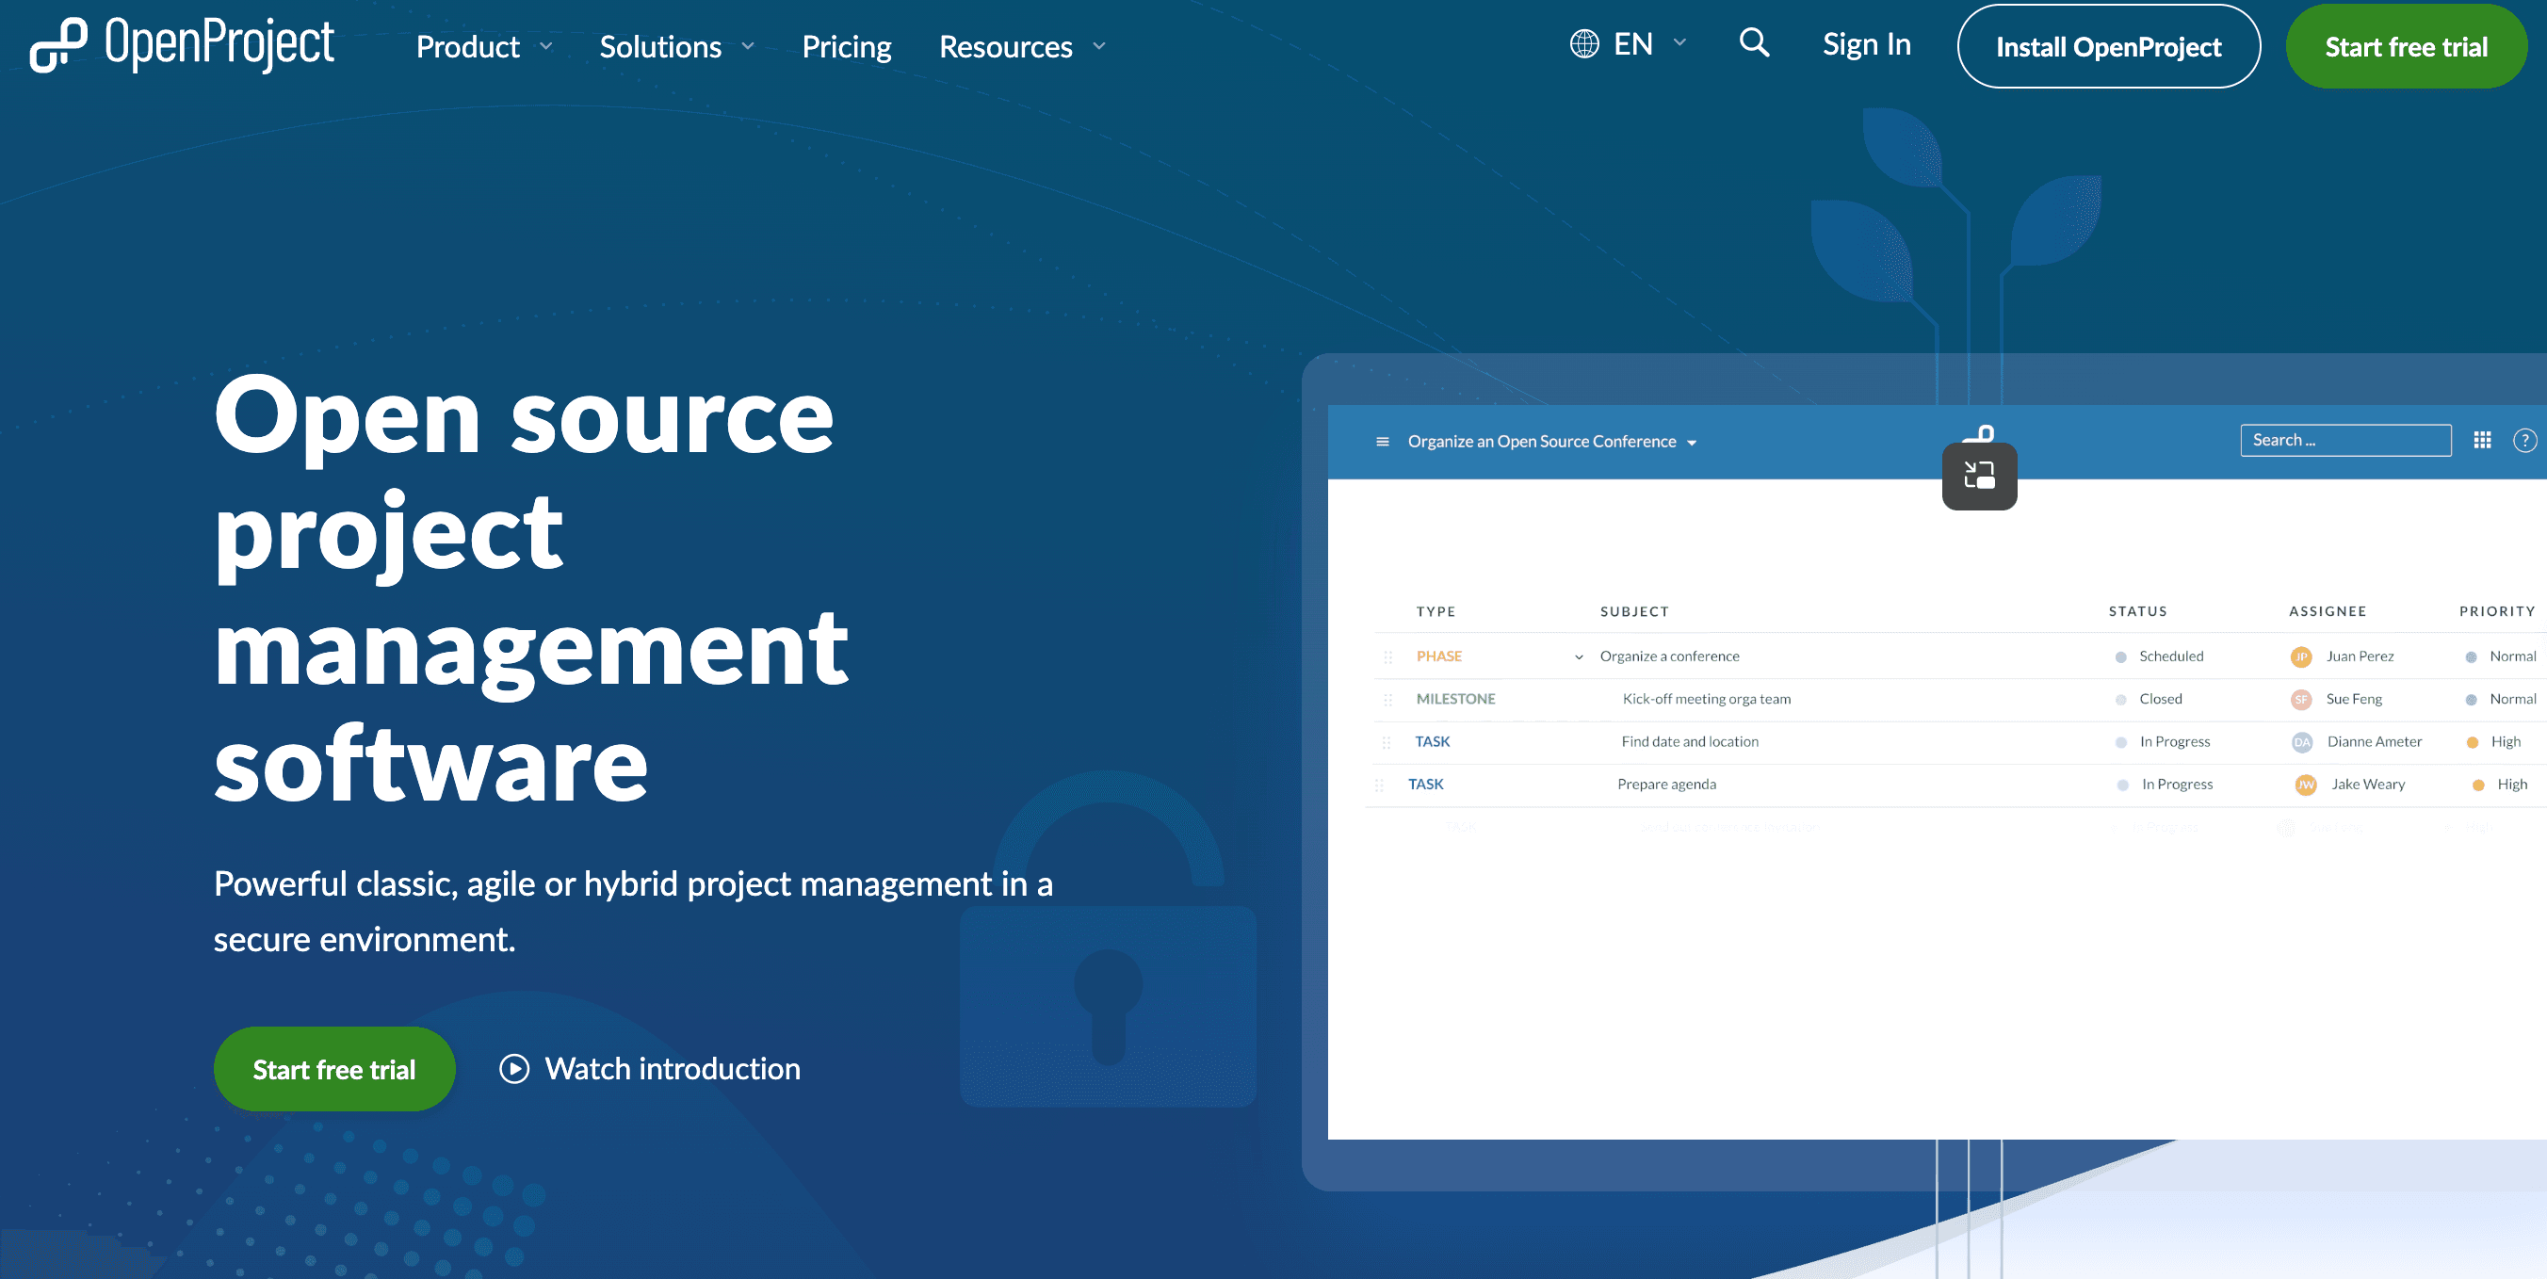Screen dimensions: 2547x1279
Task: Click the play icon beside Watch introduction
Action: pos(514,1068)
